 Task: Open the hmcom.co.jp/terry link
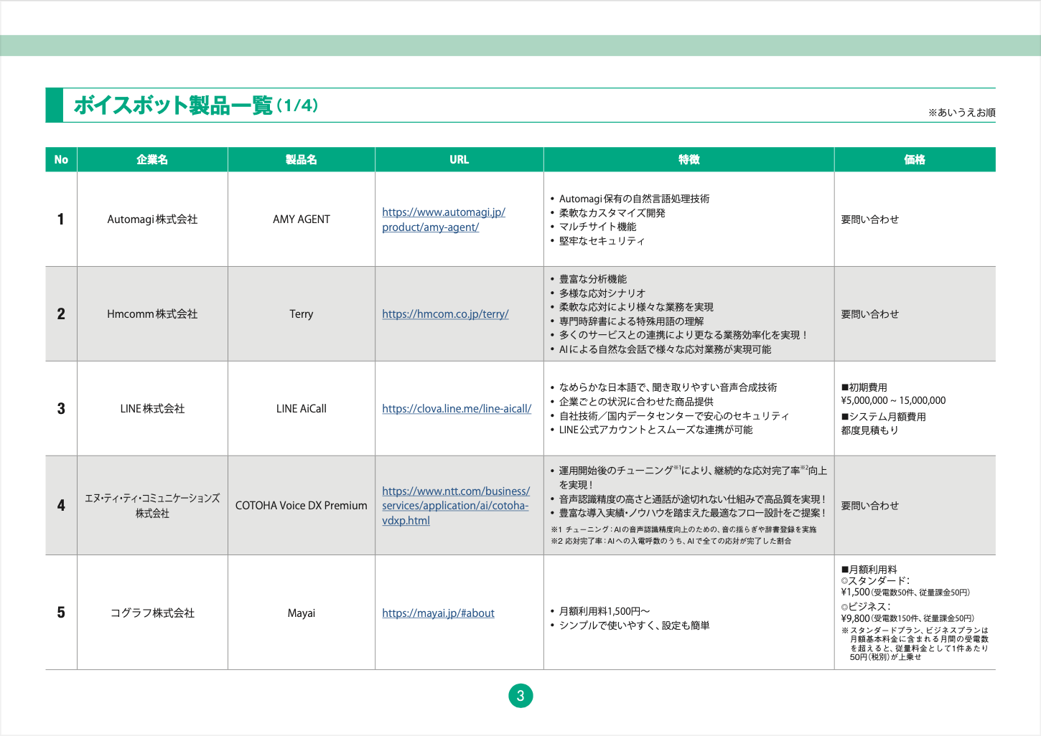tap(445, 314)
